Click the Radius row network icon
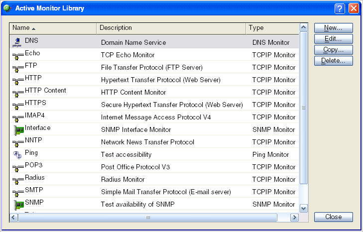Screen dimensions: 363x232 point(18,180)
